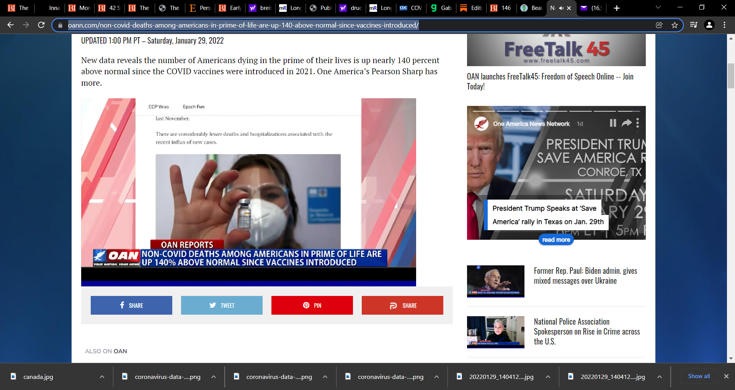The height and width of the screenshot is (390, 735).
Task: Pause the OAN story widget
Action: (x=612, y=123)
